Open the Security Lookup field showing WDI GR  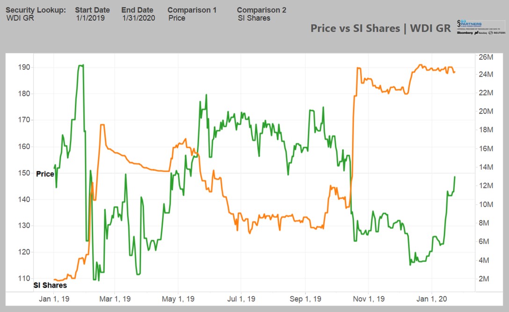pos(20,18)
